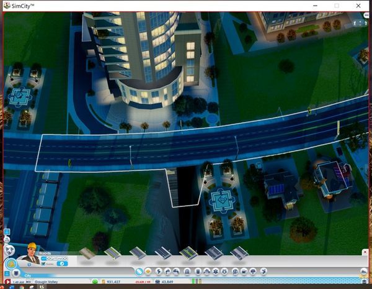Viewport: 372px width, 289px height.
Task: Open the Zones menu icon
Action: 148,272
